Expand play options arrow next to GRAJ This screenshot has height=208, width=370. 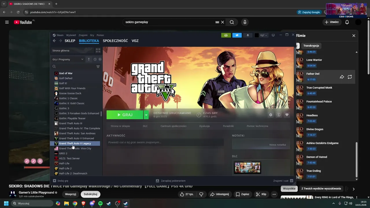pos(146,115)
